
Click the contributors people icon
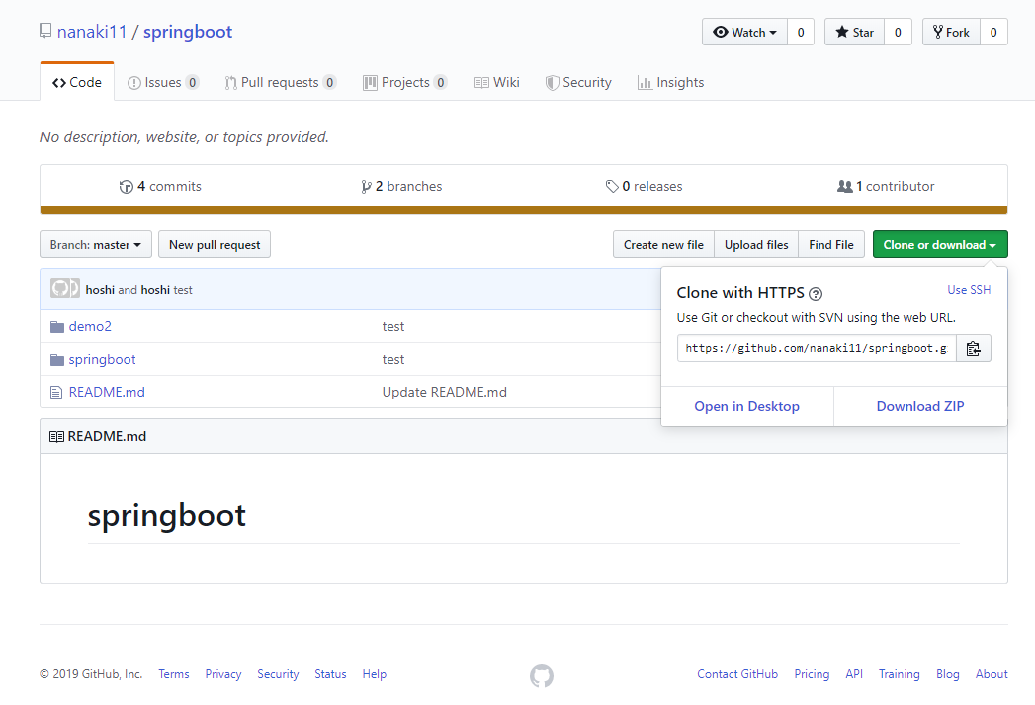coord(845,186)
